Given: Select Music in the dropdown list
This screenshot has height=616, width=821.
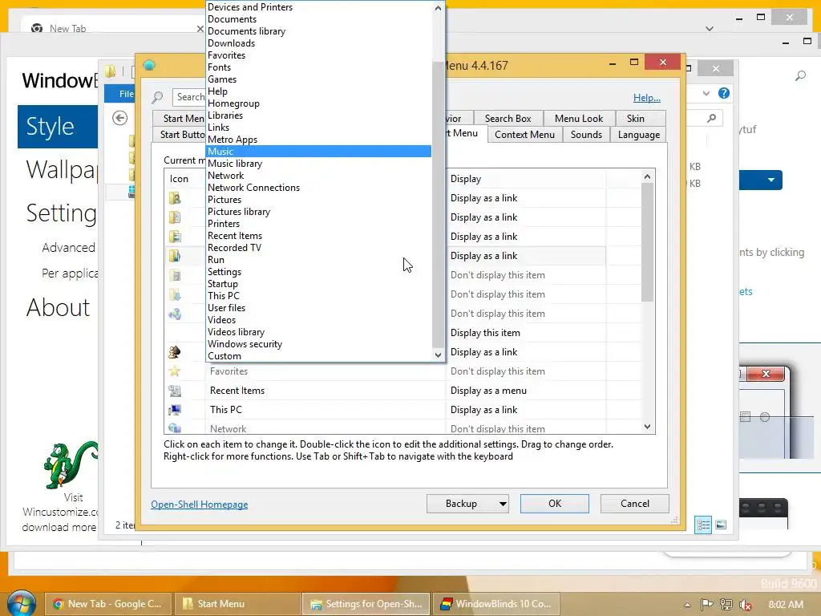Looking at the screenshot, I should pyautogui.click(x=319, y=152).
